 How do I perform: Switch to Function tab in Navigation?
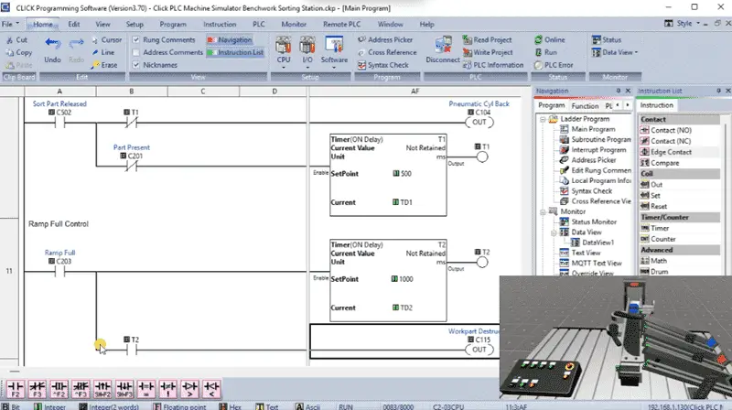585,106
